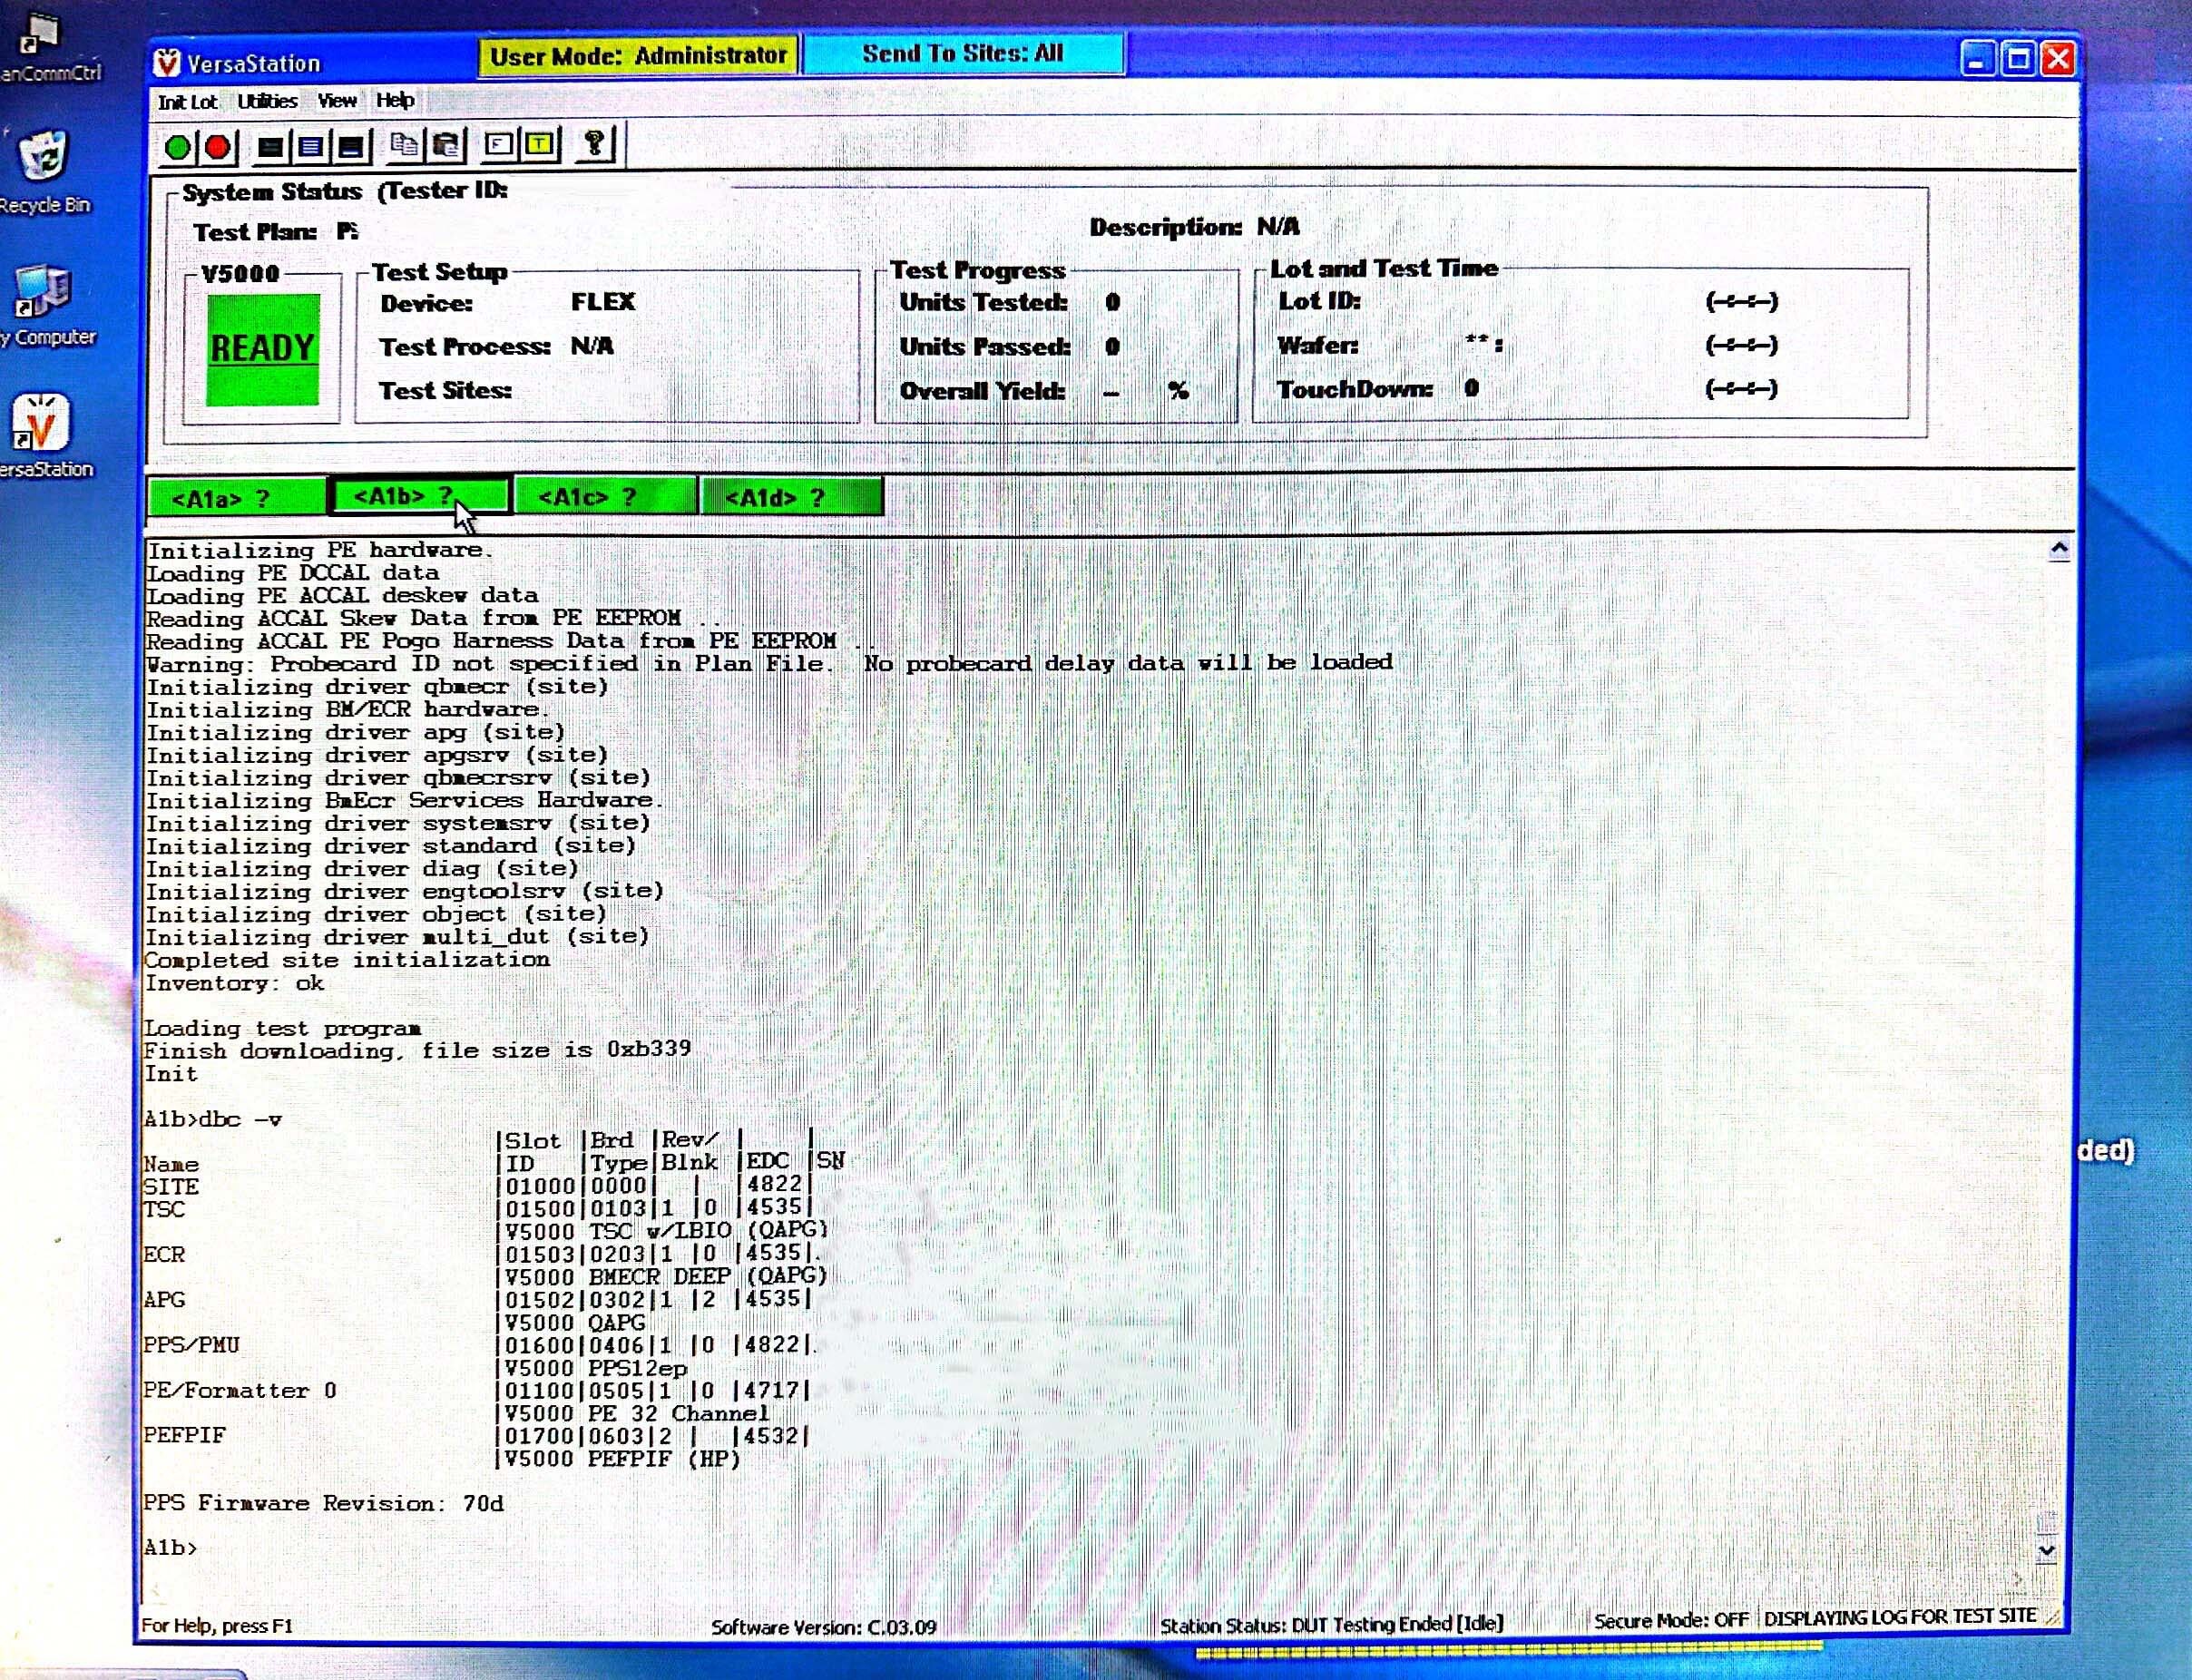Click the Copy pages toolbar icon
This screenshot has height=1680, width=2192.
[404, 146]
